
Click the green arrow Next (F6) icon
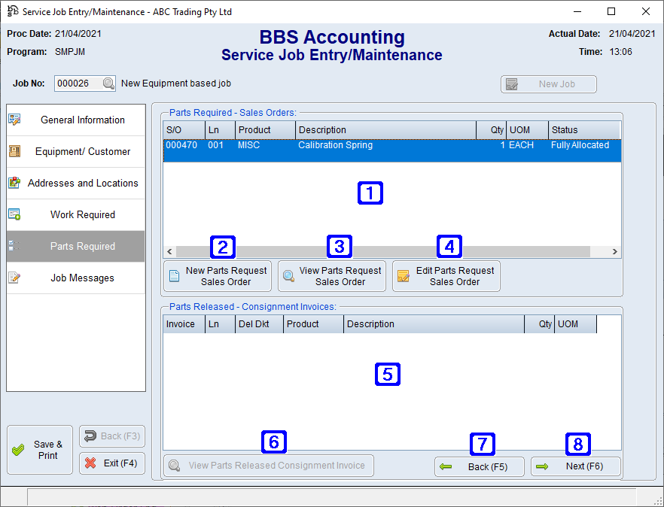(x=544, y=466)
